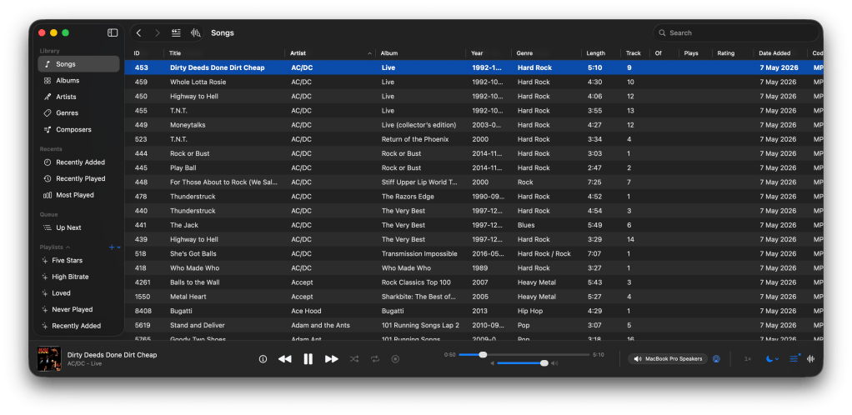Image resolution: width=852 pixels, height=415 pixels.
Task: Select the Moneytalks song row
Action: click(x=474, y=125)
